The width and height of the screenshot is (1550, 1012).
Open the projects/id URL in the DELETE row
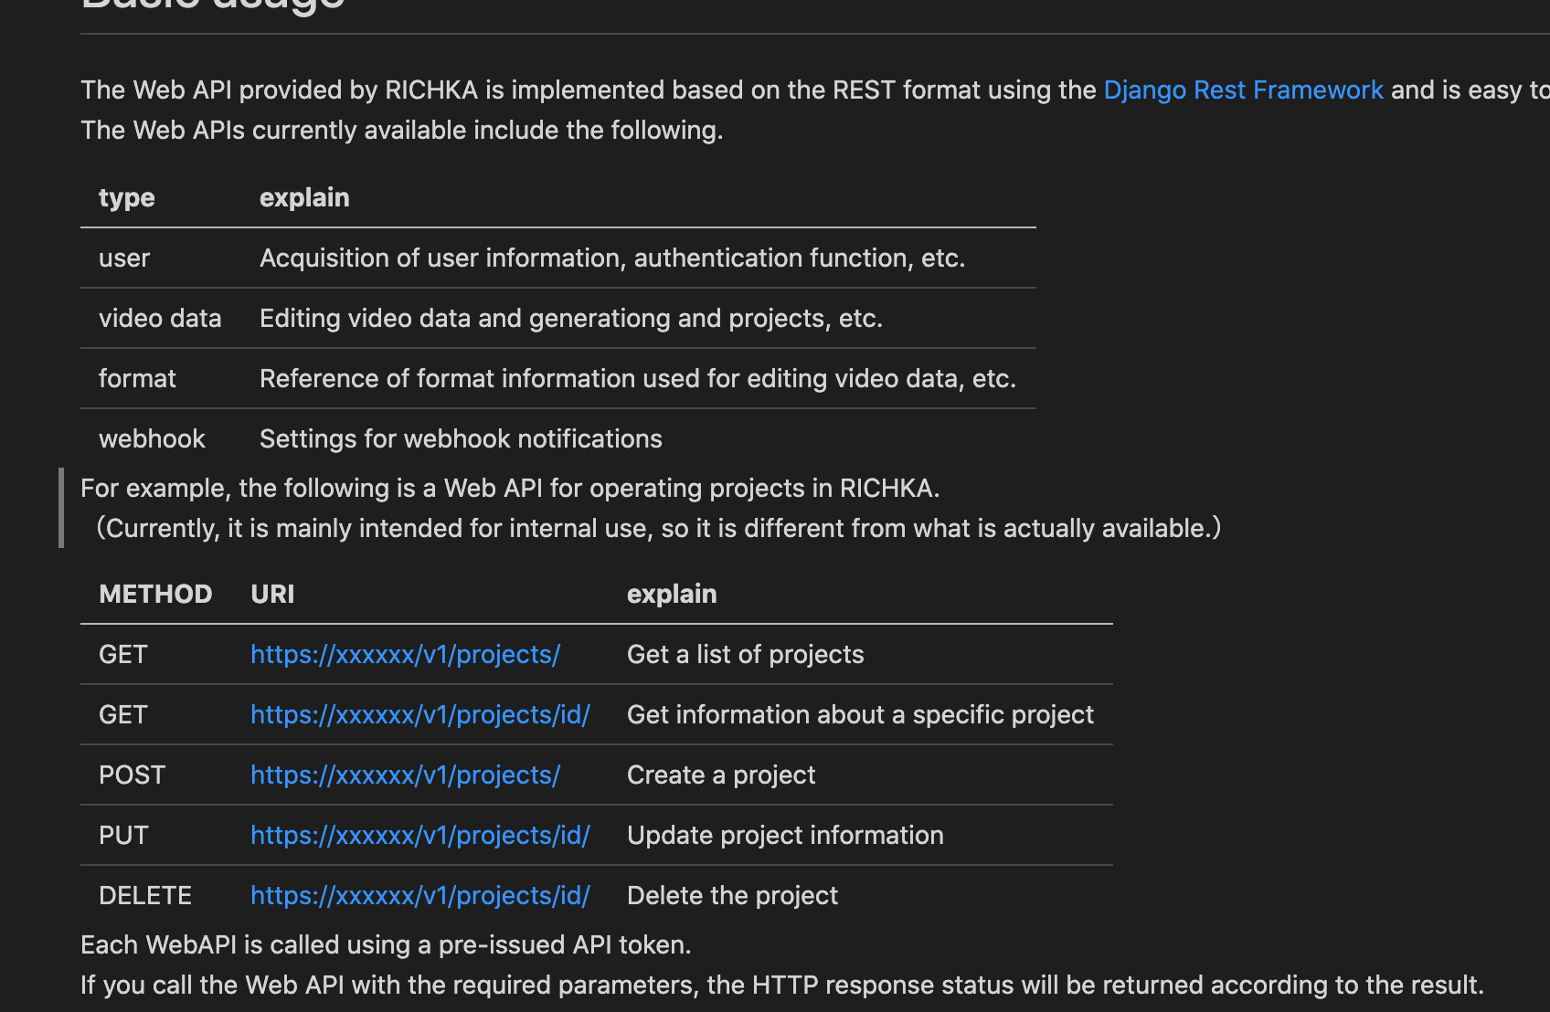[420, 895]
